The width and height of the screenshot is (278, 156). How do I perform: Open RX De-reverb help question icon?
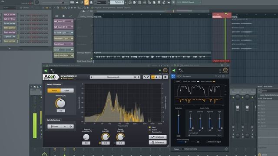click(x=227, y=76)
